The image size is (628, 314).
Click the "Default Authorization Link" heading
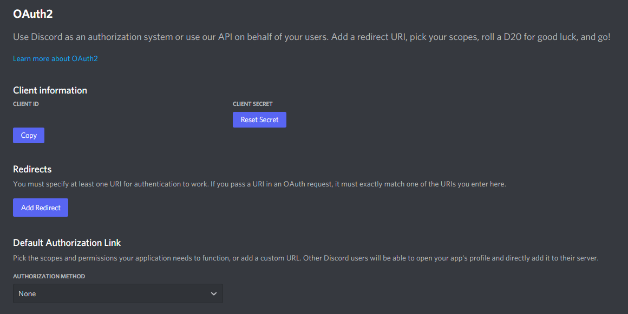[x=67, y=243]
